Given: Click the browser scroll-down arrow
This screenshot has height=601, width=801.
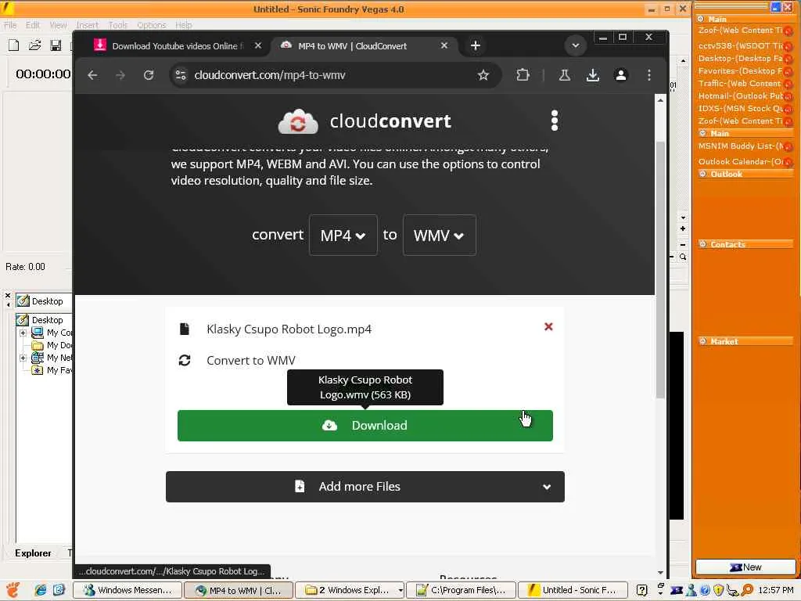Looking at the screenshot, I should point(660,573).
